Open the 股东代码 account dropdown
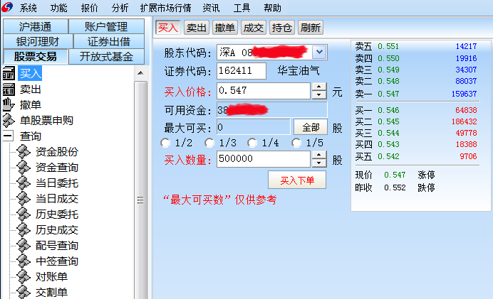The image size is (493, 299). [x=319, y=52]
